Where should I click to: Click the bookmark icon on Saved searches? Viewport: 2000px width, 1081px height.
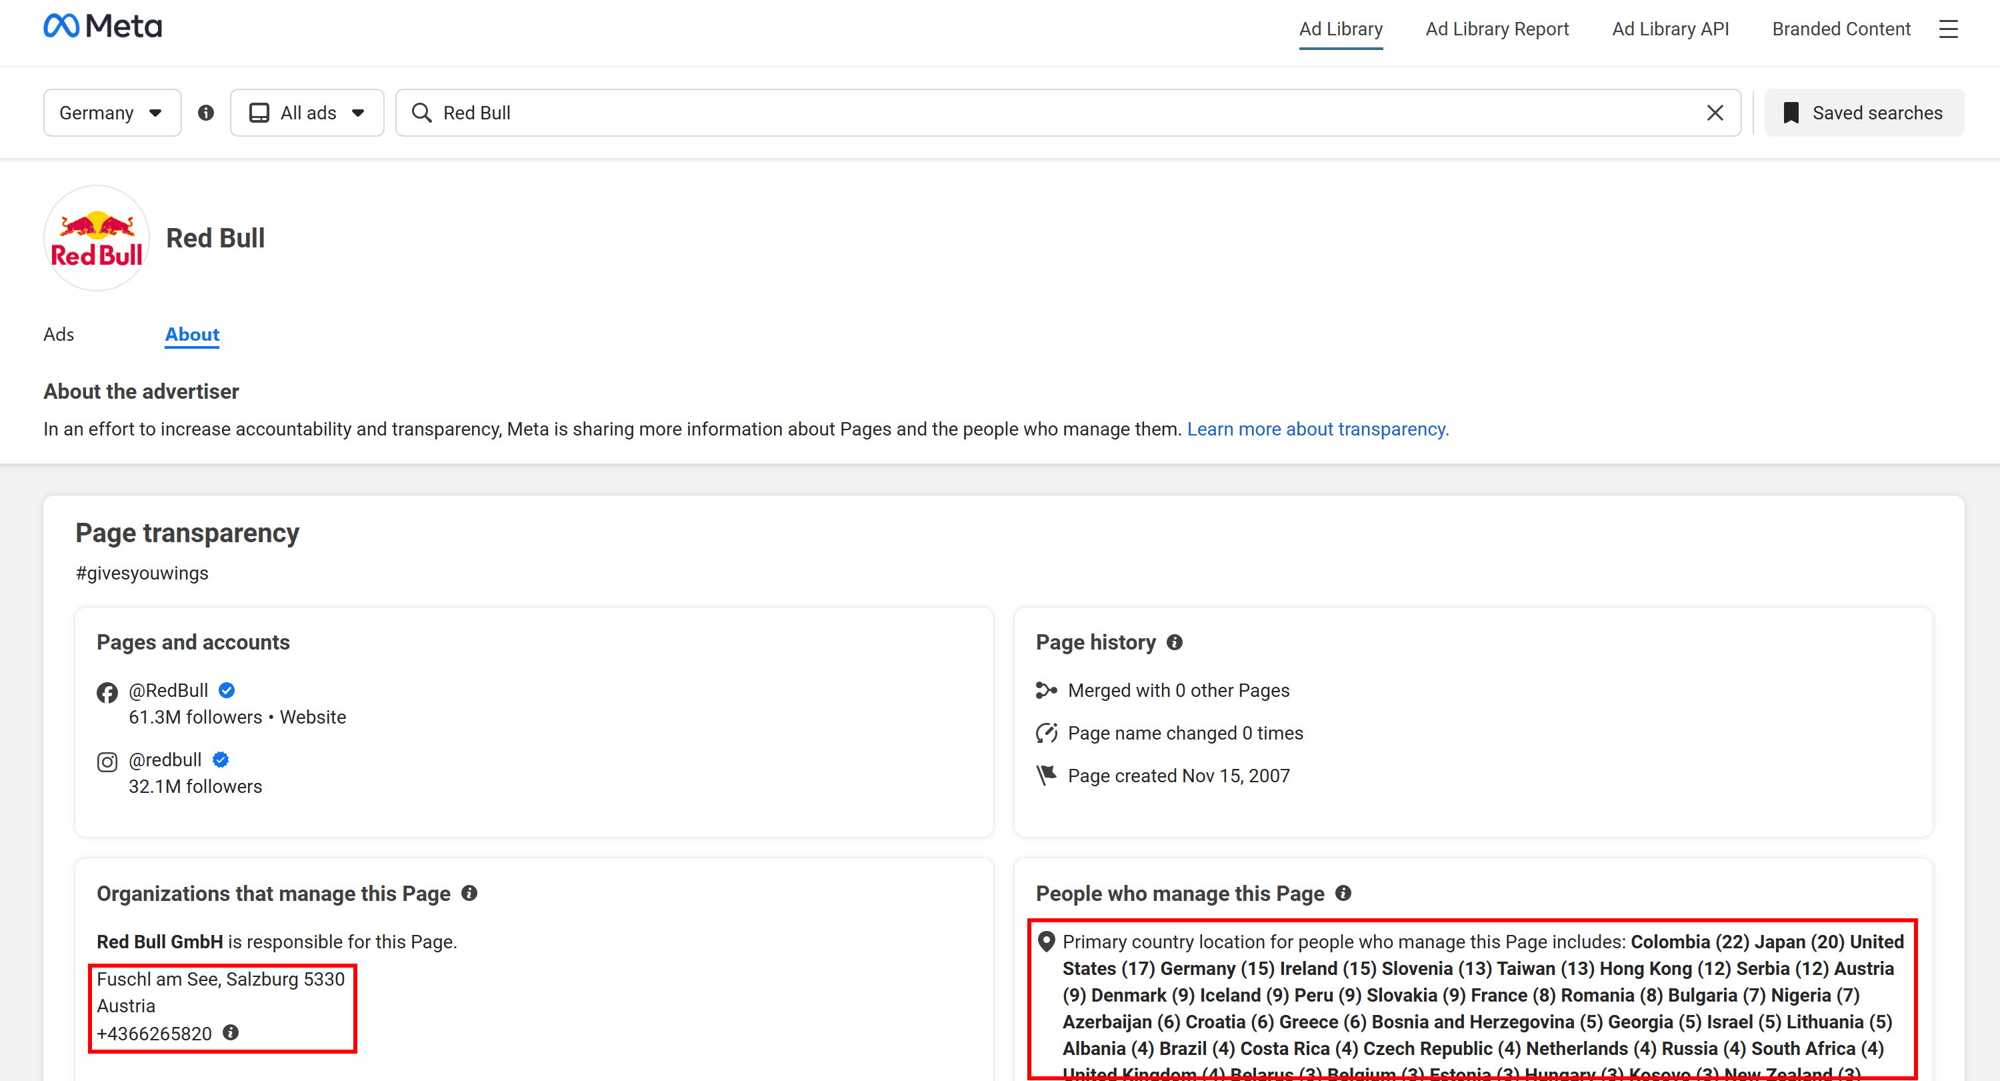(1791, 112)
